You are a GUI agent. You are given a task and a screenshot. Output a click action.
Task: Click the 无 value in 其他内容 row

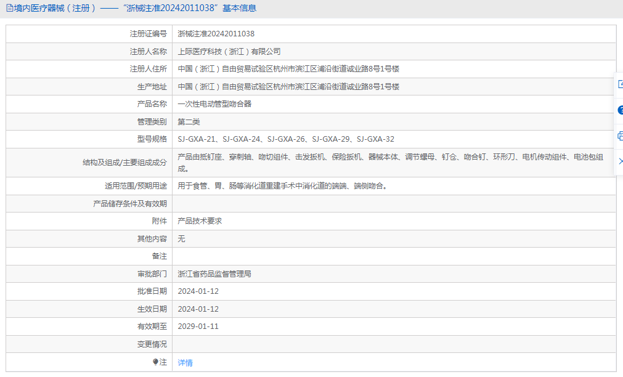pos(182,239)
